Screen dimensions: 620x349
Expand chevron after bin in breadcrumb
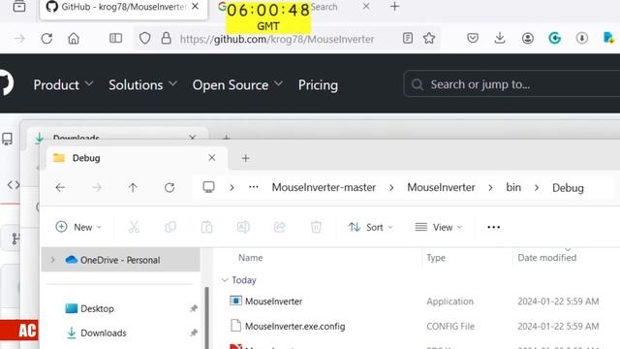click(x=537, y=188)
